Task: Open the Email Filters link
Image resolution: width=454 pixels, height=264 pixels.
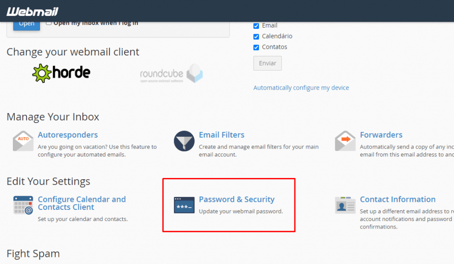Action: pos(222,135)
